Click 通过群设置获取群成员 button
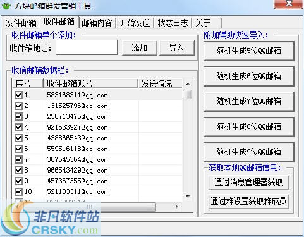This screenshot has height=237, width=304. (248, 201)
